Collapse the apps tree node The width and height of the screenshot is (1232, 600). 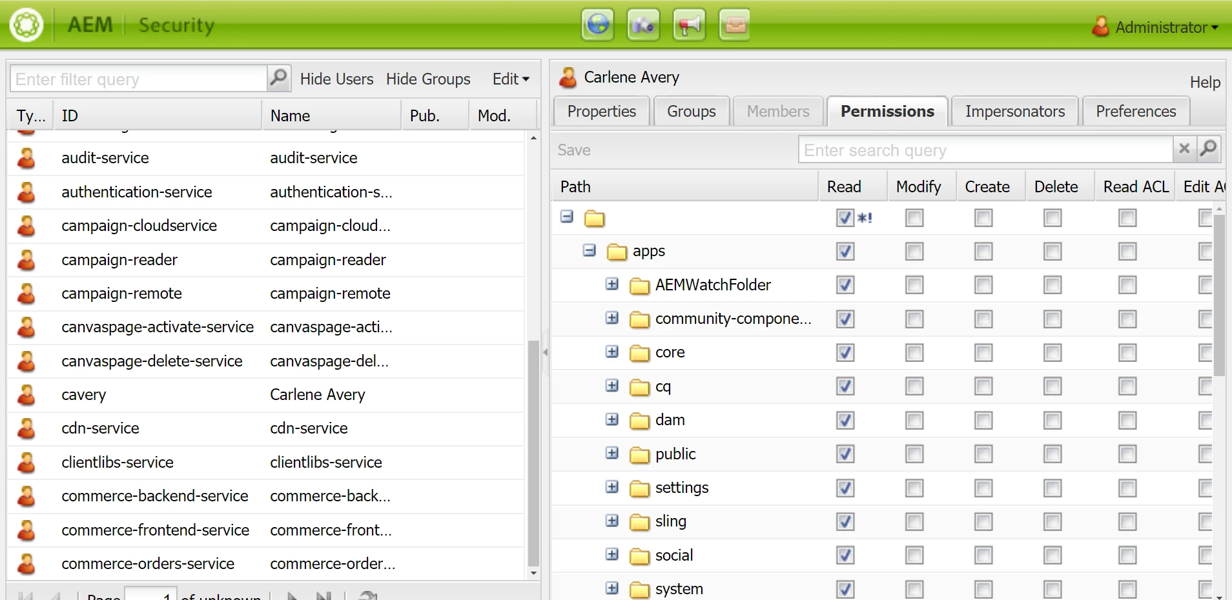pyautogui.click(x=590, y=250)
